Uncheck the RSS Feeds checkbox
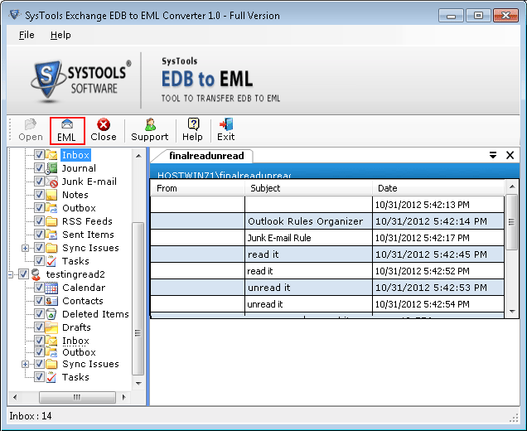The image size is (527, 431). point(39,220)
